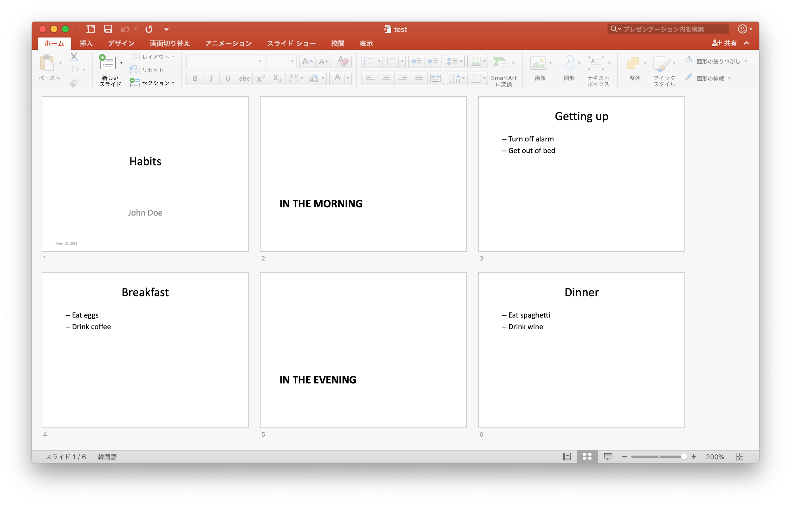The height and width of the screenshot is (505, 791).
Task: Click the format painter brush icon
Action: [x=74, y=83]
